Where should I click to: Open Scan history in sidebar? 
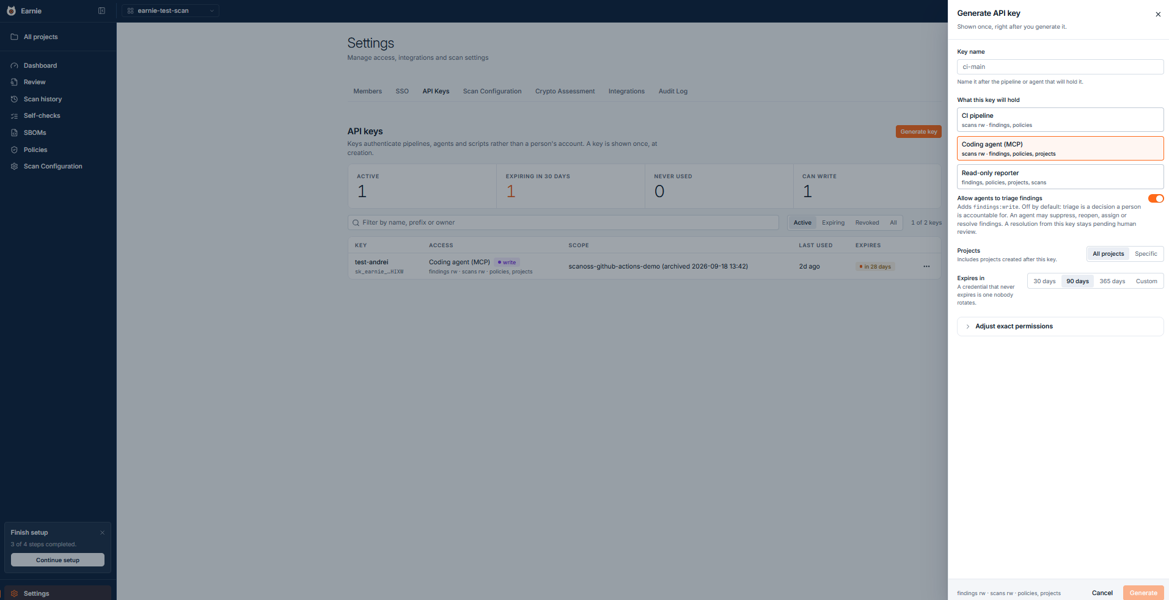pos(43,99)
